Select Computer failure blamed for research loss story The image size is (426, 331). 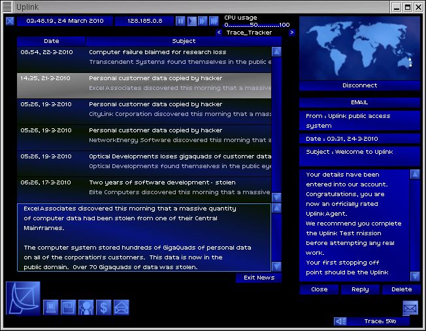144,59
